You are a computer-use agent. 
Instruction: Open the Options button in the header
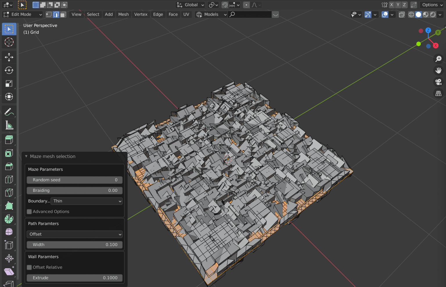432,5
